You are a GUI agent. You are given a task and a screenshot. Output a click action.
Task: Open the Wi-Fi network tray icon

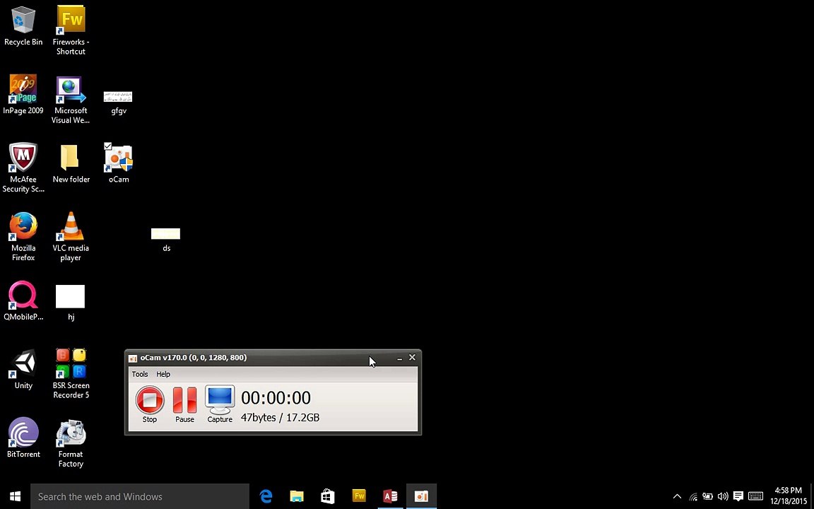click(x=693, y=496)
